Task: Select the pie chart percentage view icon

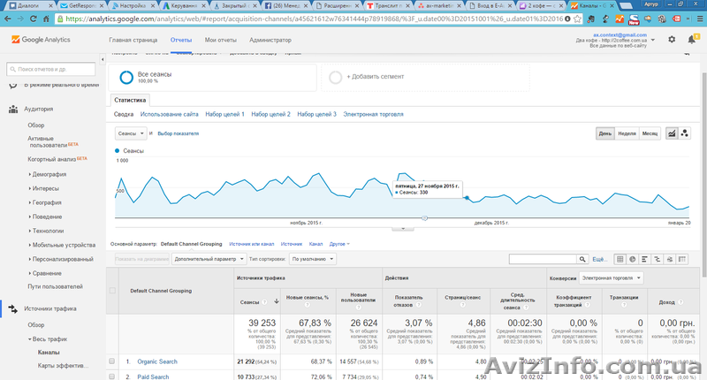Action: 633,259
